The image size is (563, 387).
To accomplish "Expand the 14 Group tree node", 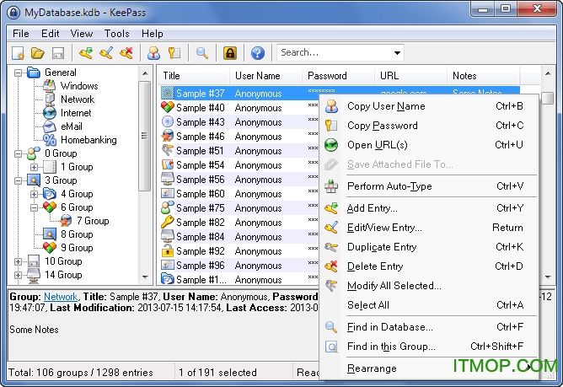I will point(18,275).
